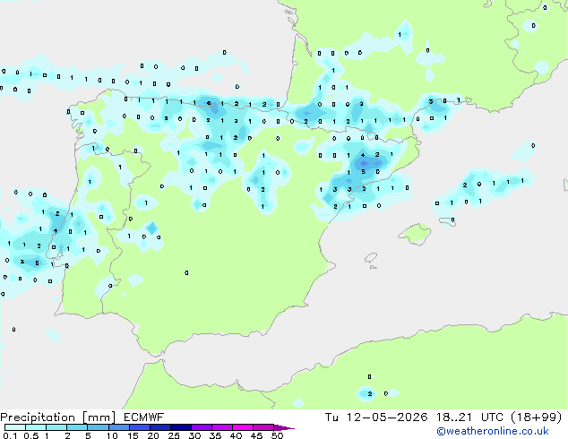The image size is (568, 439).
Task: Click the 'UTC' label
Action: point(492,417)
